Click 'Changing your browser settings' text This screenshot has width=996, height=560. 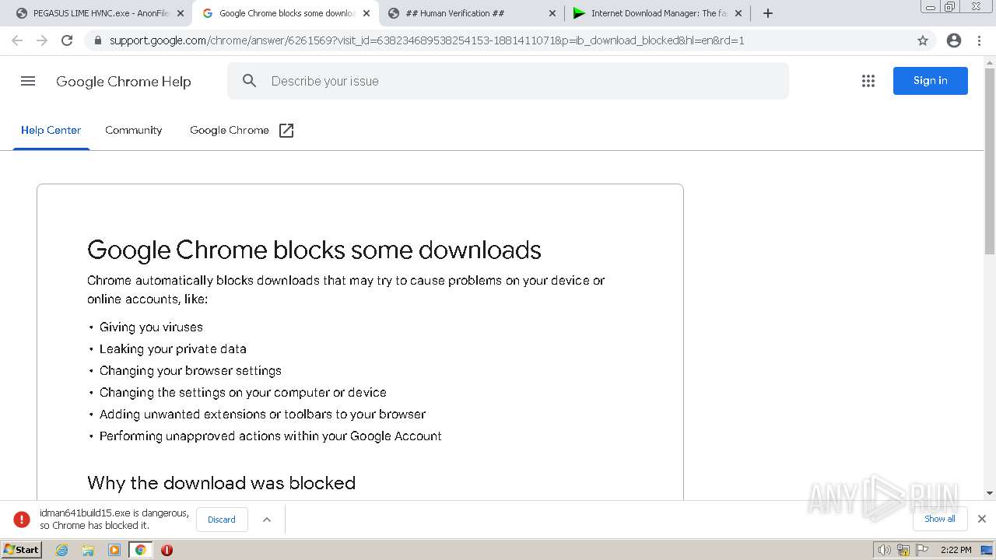tap(191, 371)
